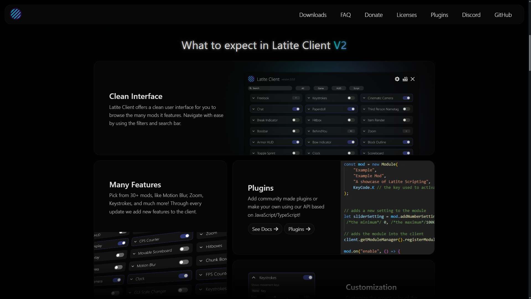
Task: Expand the Block Outline chevron
Action: click(x=364, y=142)
